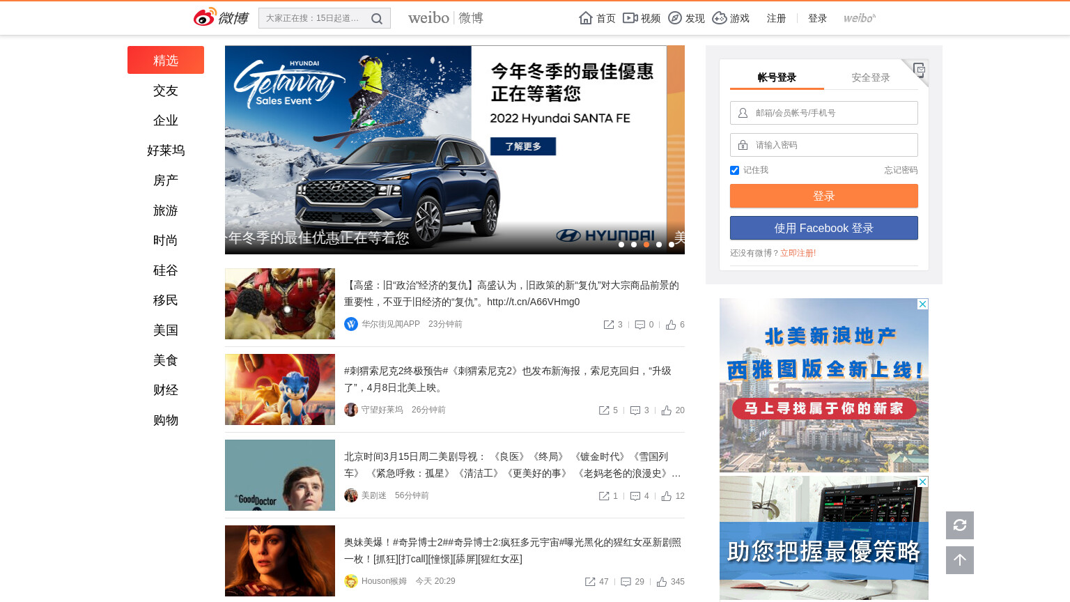This screenshot has width=1070, height=602.
Task: Click share icon on 高盛 post
Action: point(609,325)
